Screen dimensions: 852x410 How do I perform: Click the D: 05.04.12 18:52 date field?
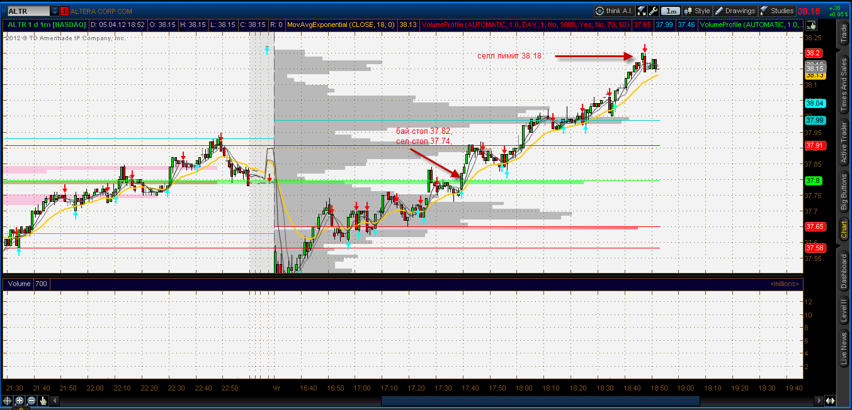(118, 25)
